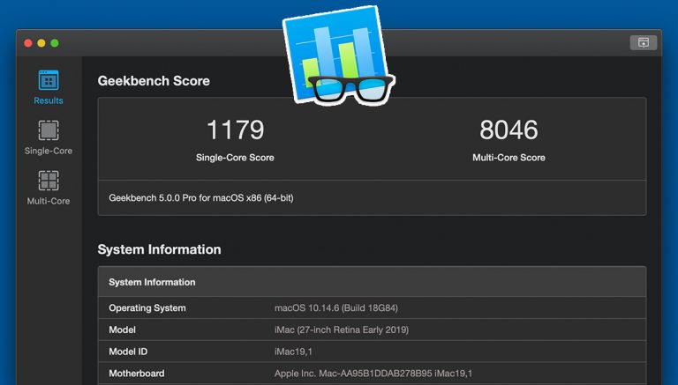Click the large System Information section heading

click(x=159, y=249)
